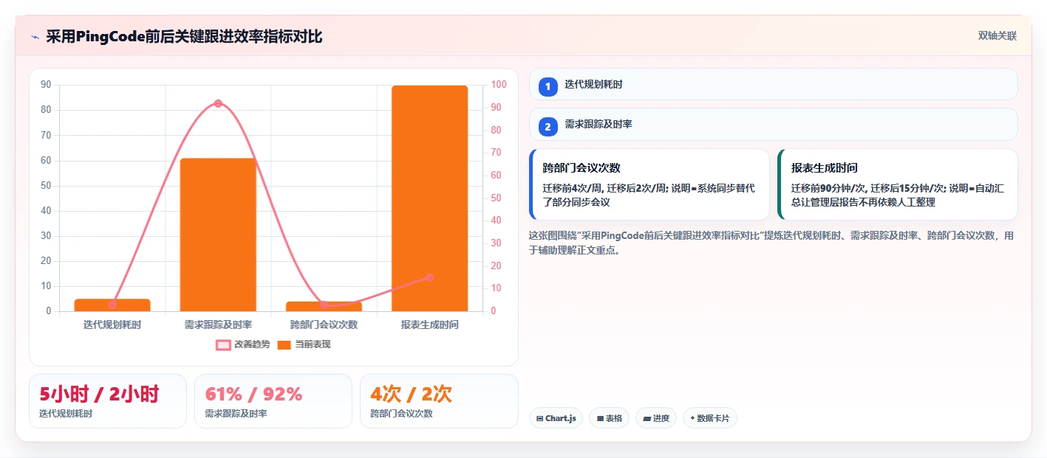Click the 表格 tag
This screenshot has width=1047, height=458.
click(609, 418)
